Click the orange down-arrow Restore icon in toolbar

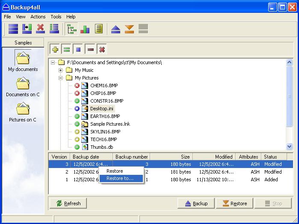pyautogui.click(x=129, y=29)
